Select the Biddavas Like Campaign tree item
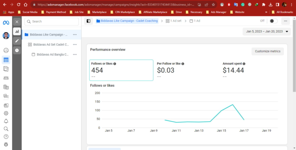 pyautogui.click(x=52, y=35)
